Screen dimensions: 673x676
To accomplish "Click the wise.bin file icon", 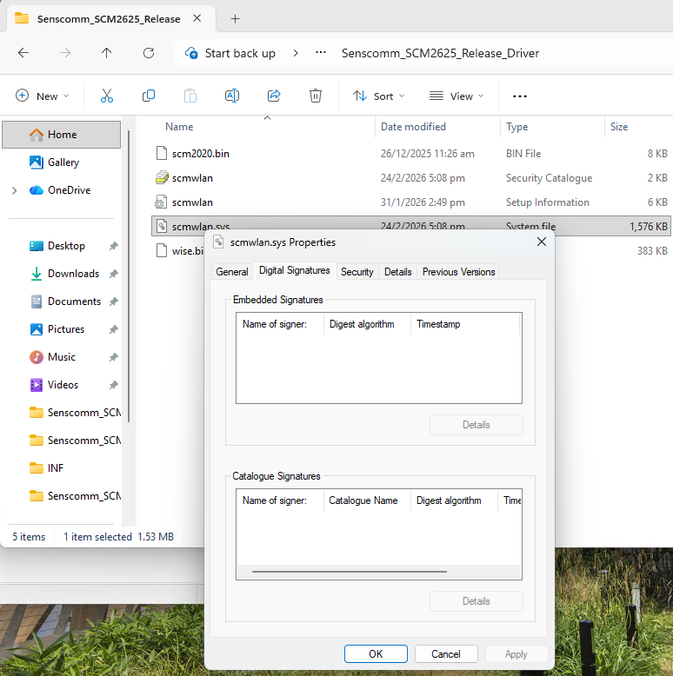I will click(162, 250).
